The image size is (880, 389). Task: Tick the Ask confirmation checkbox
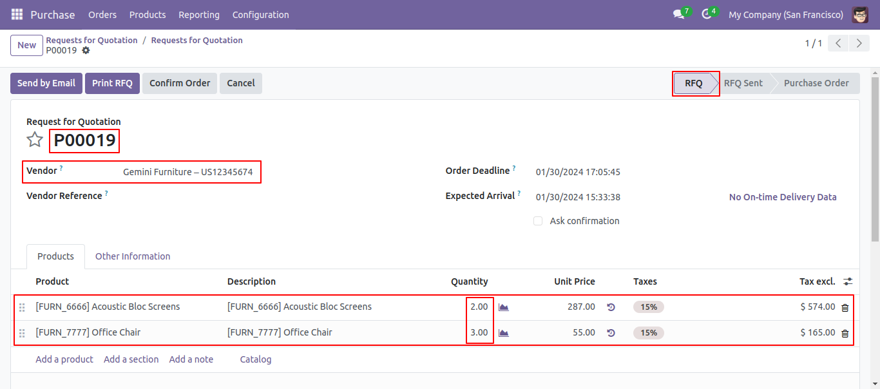pyautogui.click(x=538, y=221)
